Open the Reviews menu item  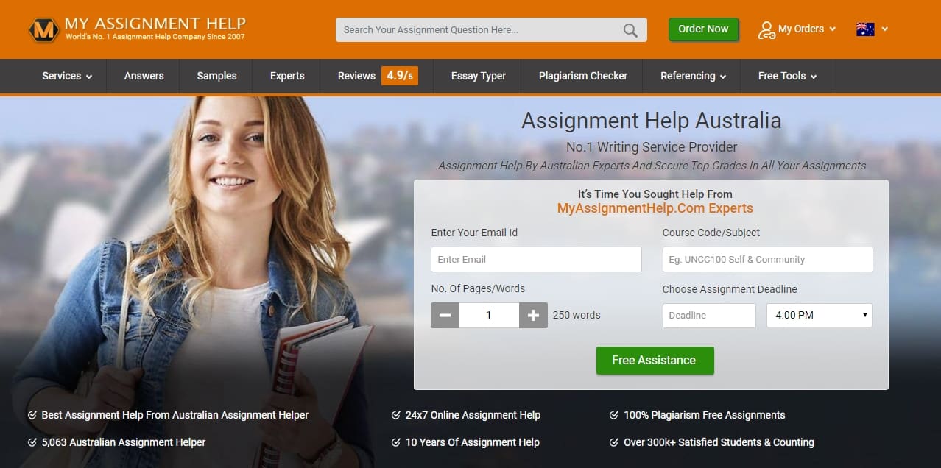(x=356, y=76)
